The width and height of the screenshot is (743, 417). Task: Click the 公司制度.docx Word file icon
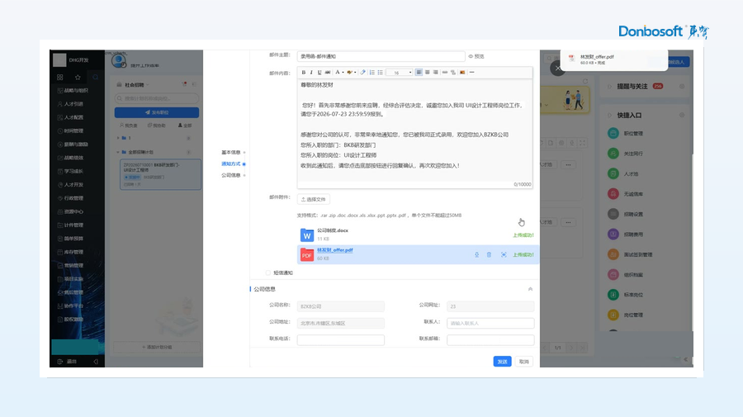(307, 235)
